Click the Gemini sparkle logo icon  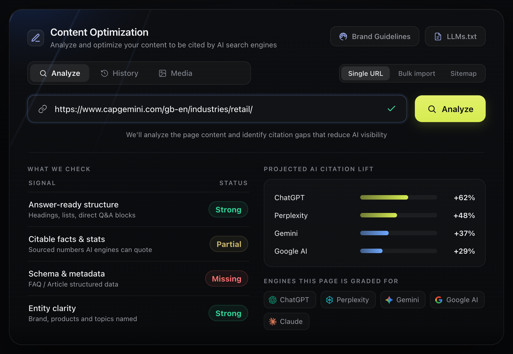(x=389, y=300)
